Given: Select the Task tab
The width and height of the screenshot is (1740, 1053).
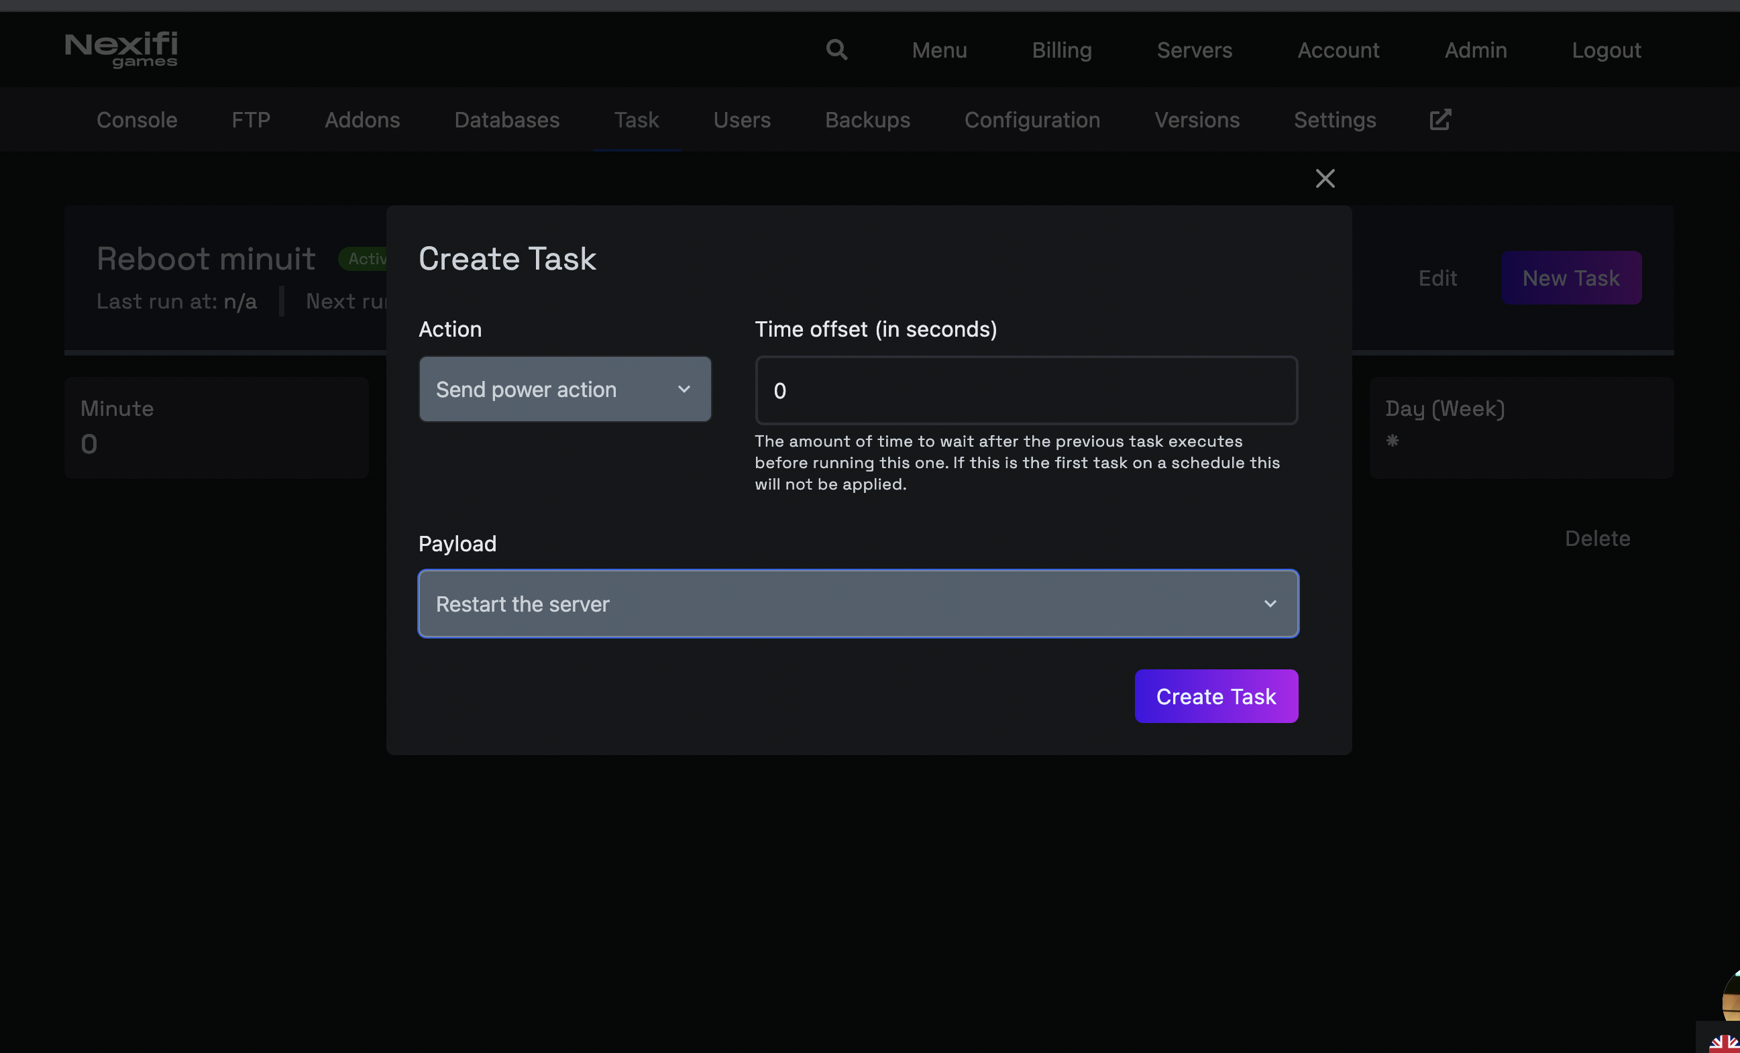Looking at the screenshot, I should [x=637, y=119].
